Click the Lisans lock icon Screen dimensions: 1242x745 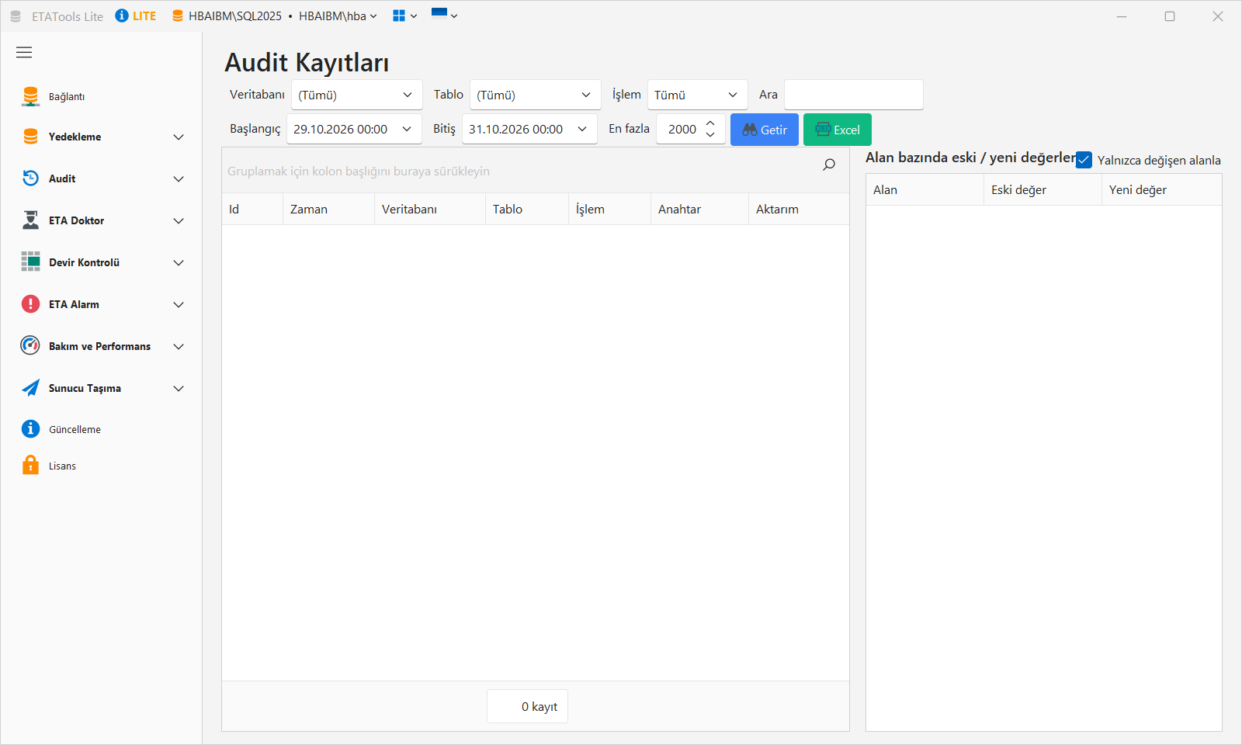click(x=30, y=465)
